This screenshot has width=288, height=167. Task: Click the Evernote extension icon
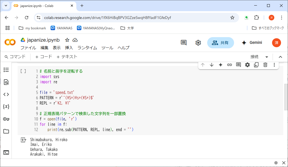[x=247, y=18]
